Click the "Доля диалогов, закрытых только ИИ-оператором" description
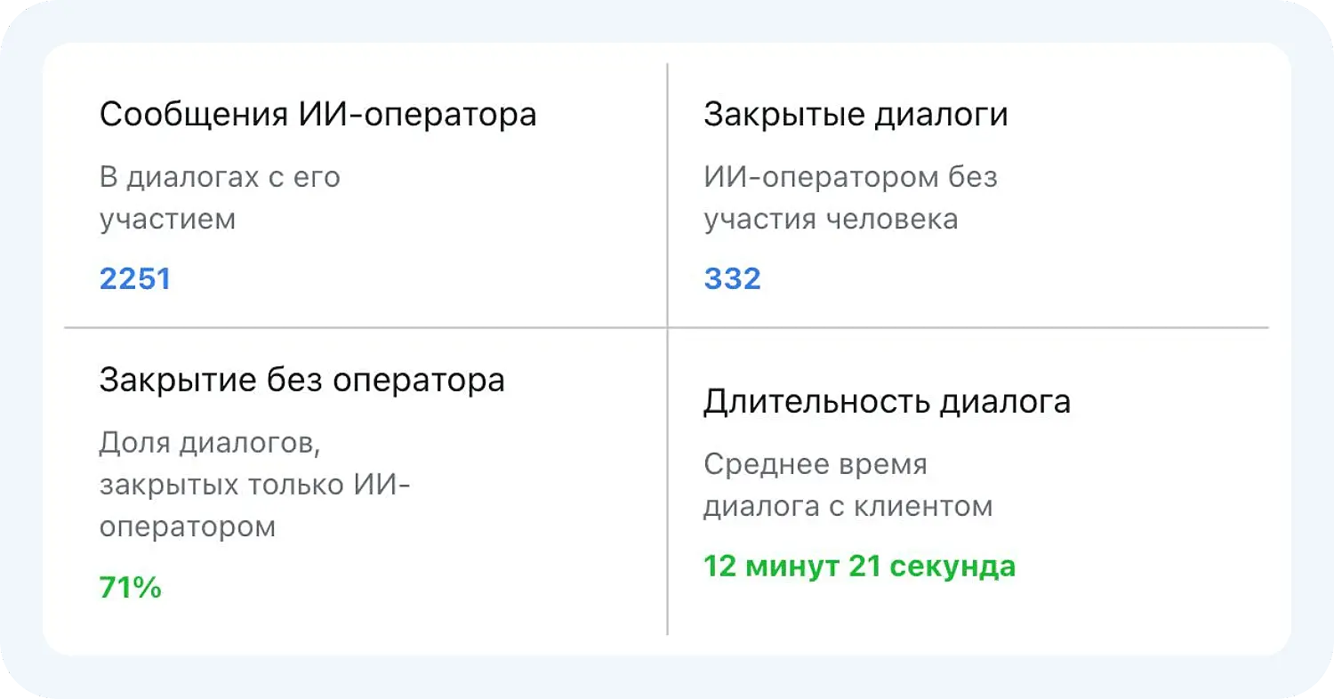 (x=254, y=484)
